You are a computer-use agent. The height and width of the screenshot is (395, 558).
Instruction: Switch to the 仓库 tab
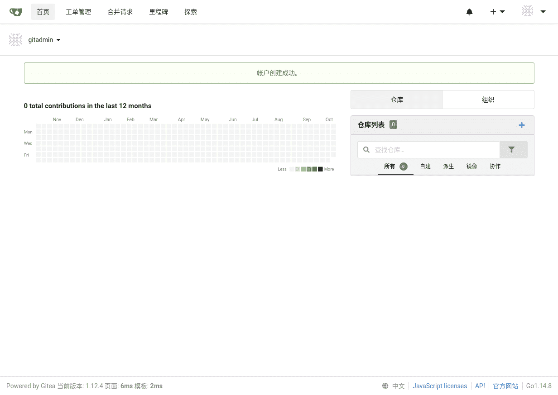[x=397, y=100]
